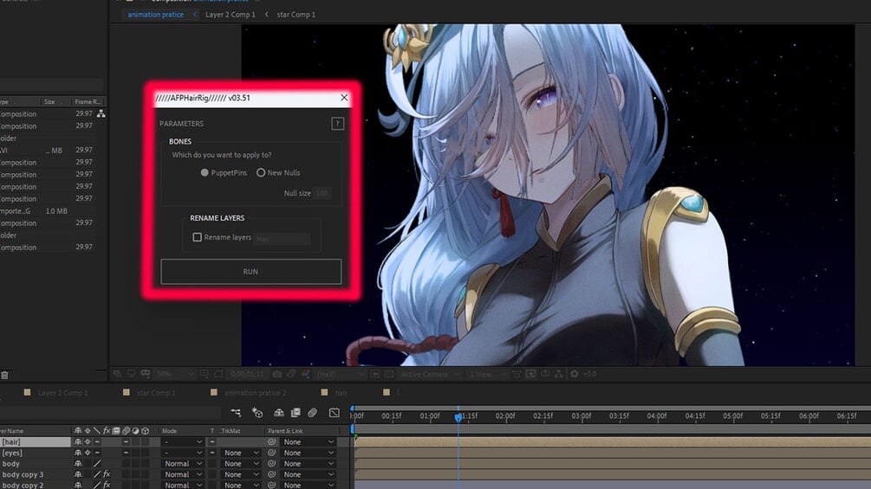Enable frame blending timeline button

pyautogui.click(x=296, y=413)
